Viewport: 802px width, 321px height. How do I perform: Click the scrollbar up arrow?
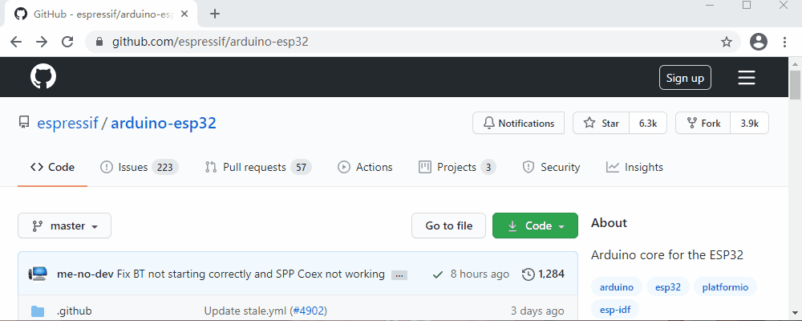(795, 63)
